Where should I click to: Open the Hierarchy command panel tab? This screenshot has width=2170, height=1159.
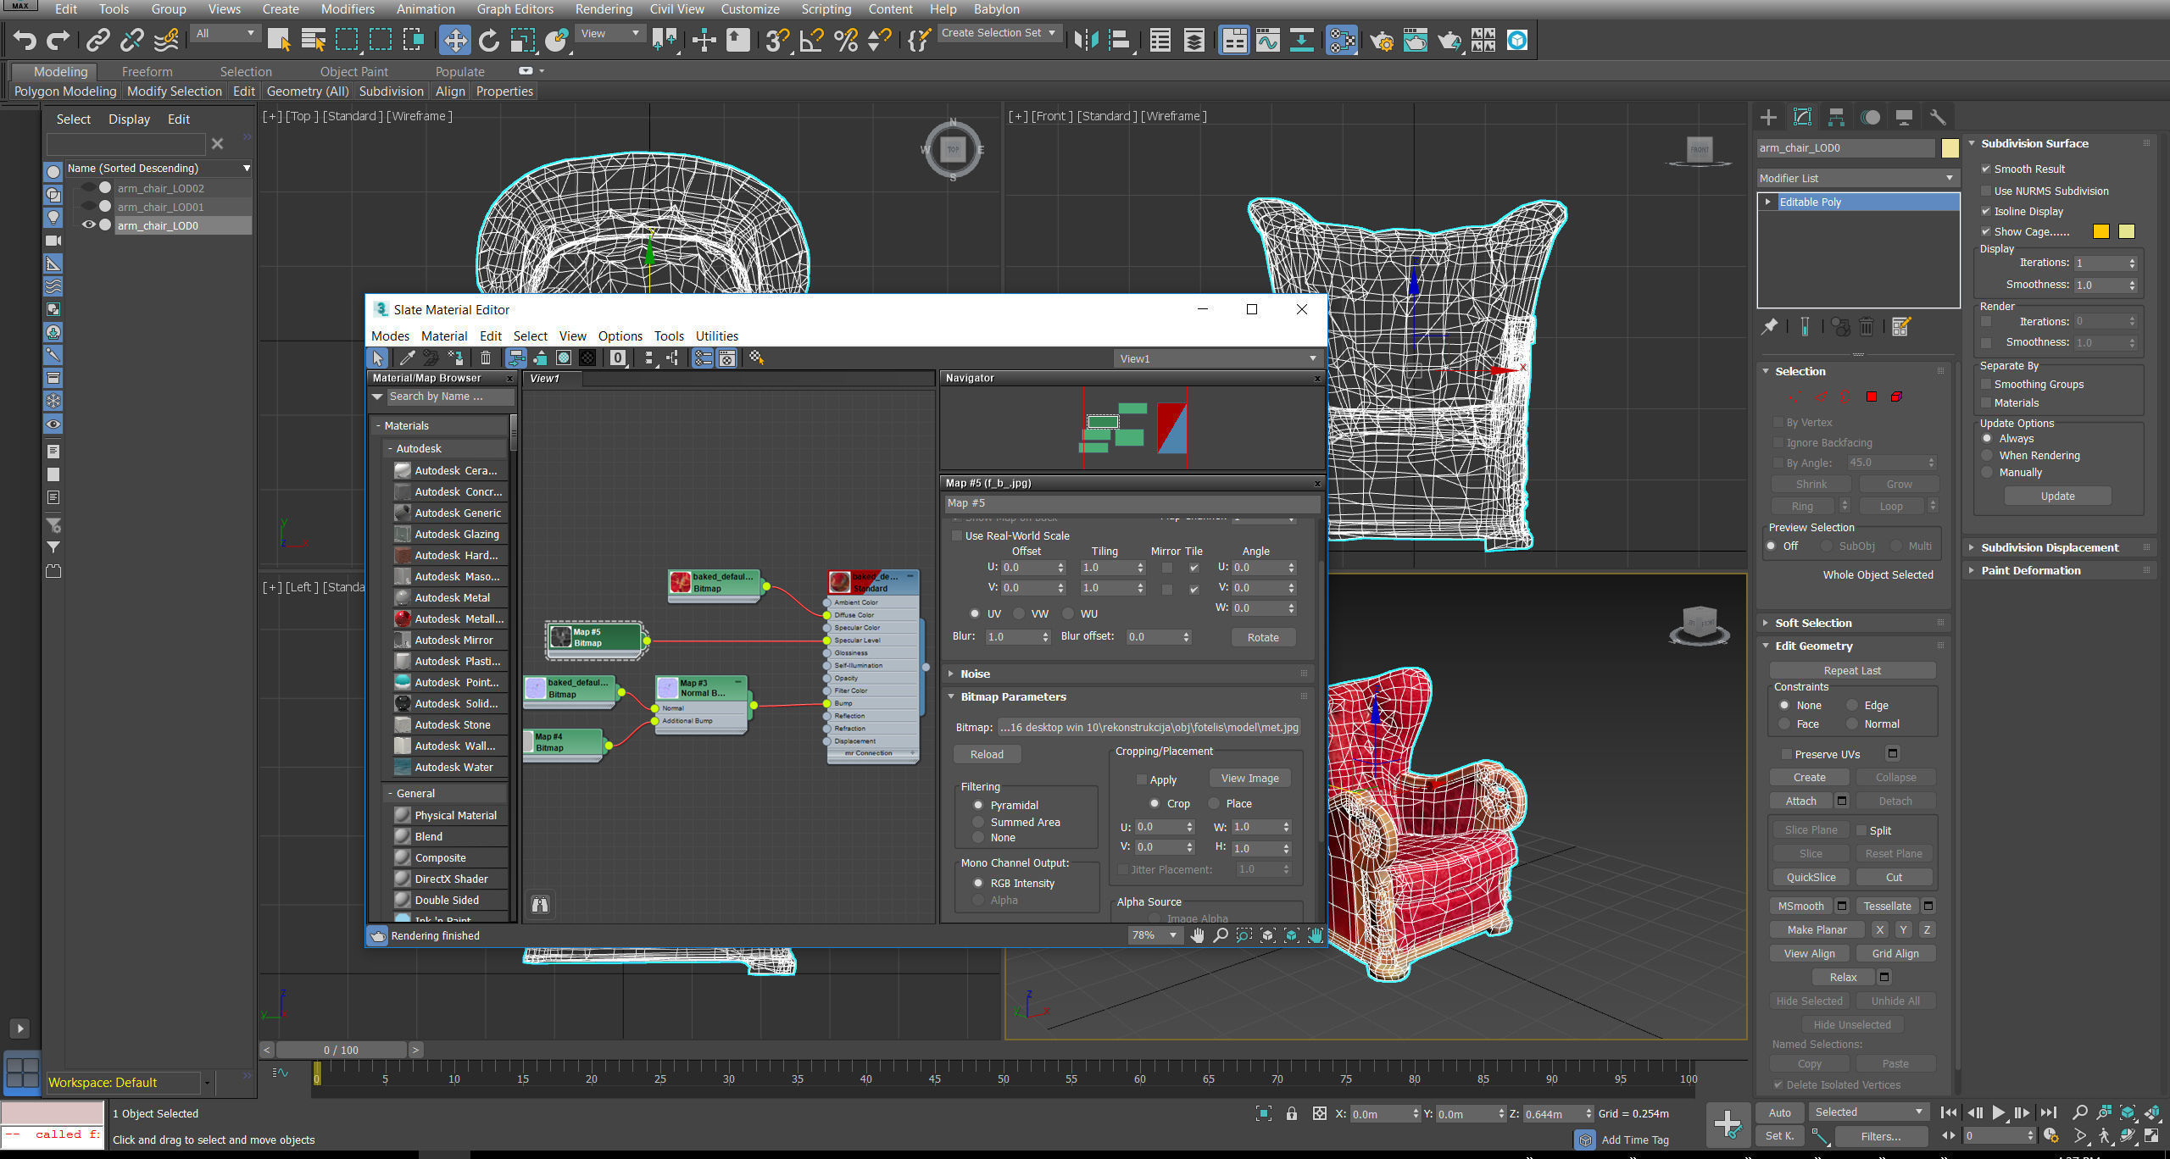[x=1837, y=117]
